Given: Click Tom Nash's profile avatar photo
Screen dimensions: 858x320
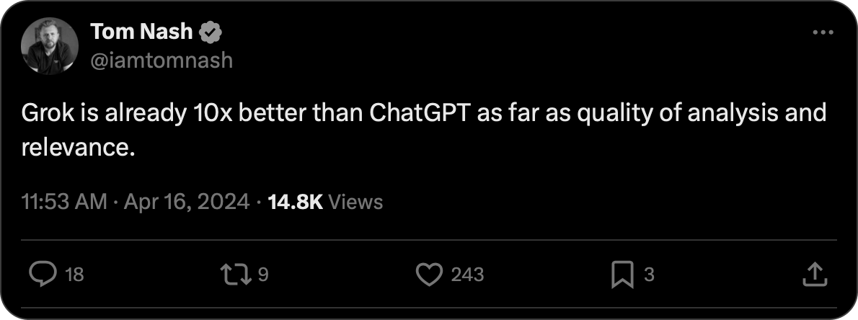Looking at the screenshot, I should pyautogui.click(x=48, y=46).
